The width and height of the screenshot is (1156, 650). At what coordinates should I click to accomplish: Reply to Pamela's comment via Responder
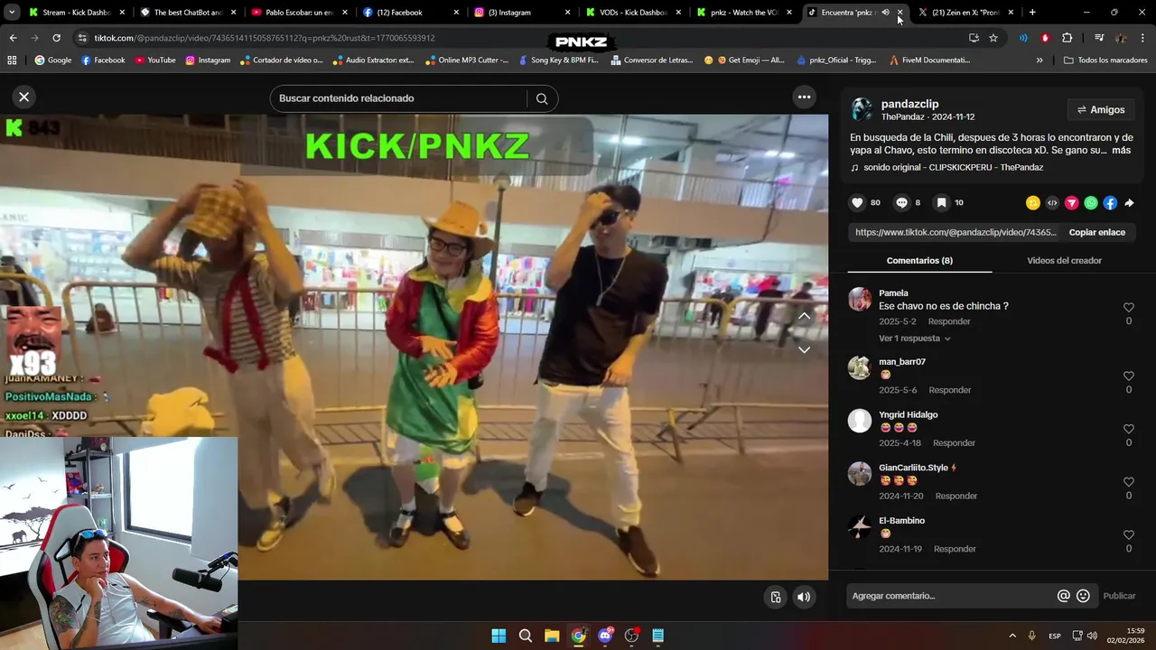click(x=949, y=321)
